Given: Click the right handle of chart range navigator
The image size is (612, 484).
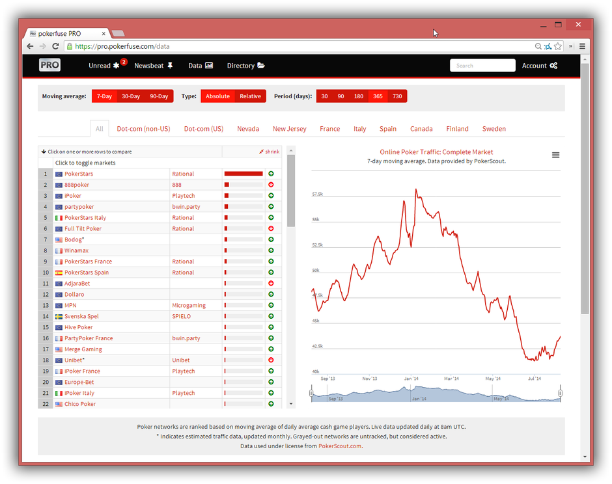Looking at the screenshot, I should [560, 393].
